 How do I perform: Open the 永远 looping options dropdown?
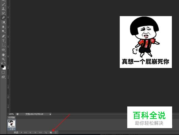pyautogui.click(x=18, y=133)
